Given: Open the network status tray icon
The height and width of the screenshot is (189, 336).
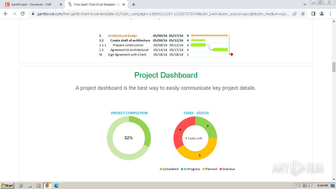Looking at the screenshot, I should click(305, 186).
